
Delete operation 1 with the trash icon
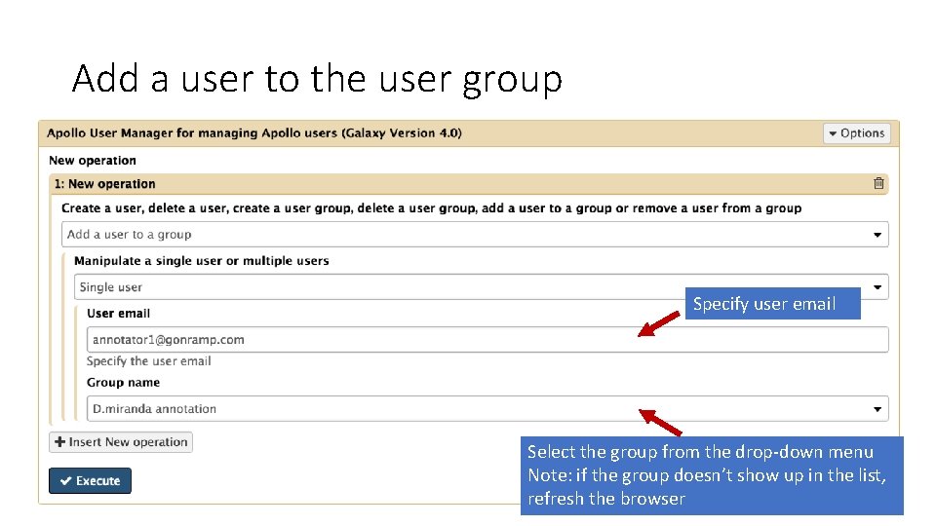pyautogui.click(x=878, y=184)
